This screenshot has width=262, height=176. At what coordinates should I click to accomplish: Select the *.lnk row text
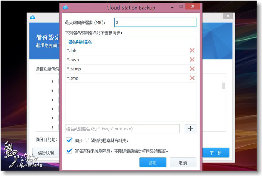click(72, 51)
